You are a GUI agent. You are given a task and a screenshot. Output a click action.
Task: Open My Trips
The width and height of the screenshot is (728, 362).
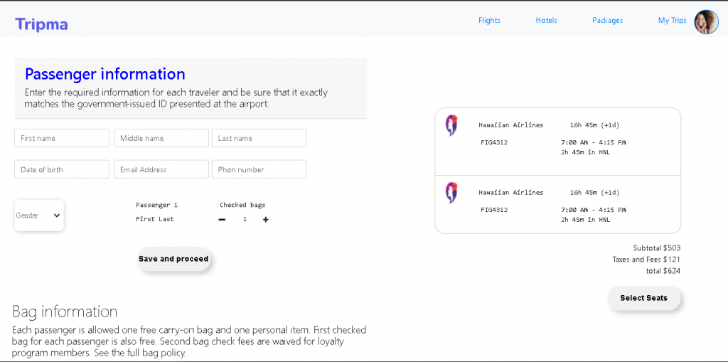coord(672,21)
